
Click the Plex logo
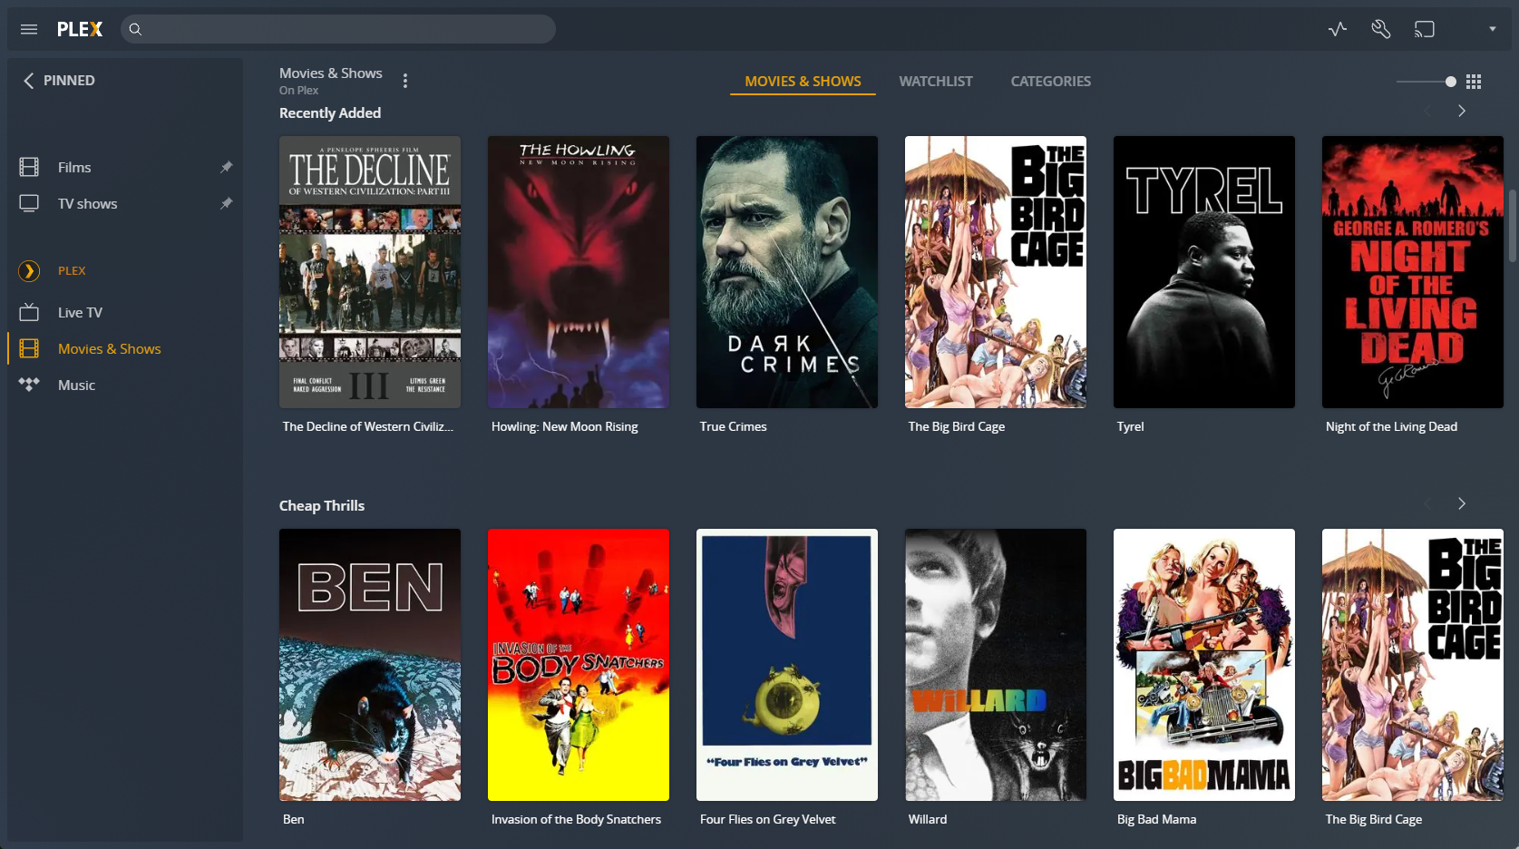[80, 29]
